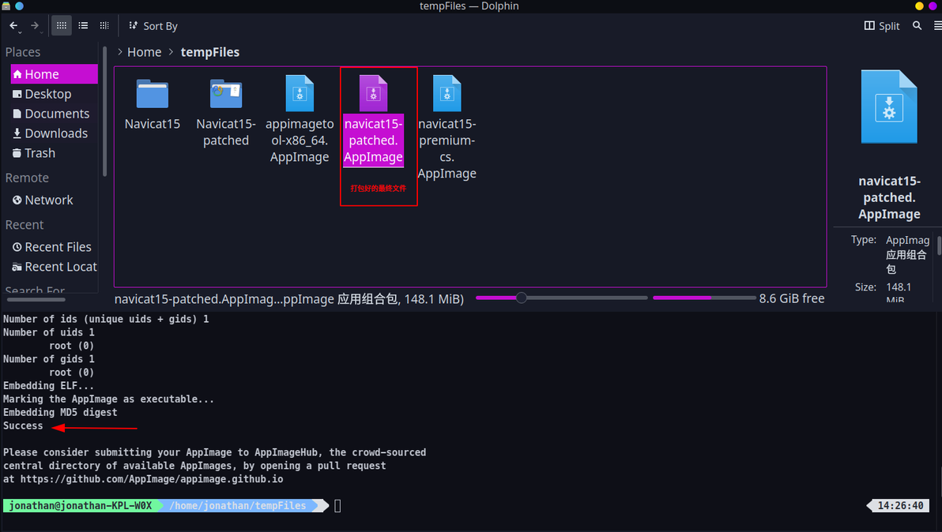Click the Navicat15 folder name
The width and height of the screenshot is (942, 532).
point(152,124)
